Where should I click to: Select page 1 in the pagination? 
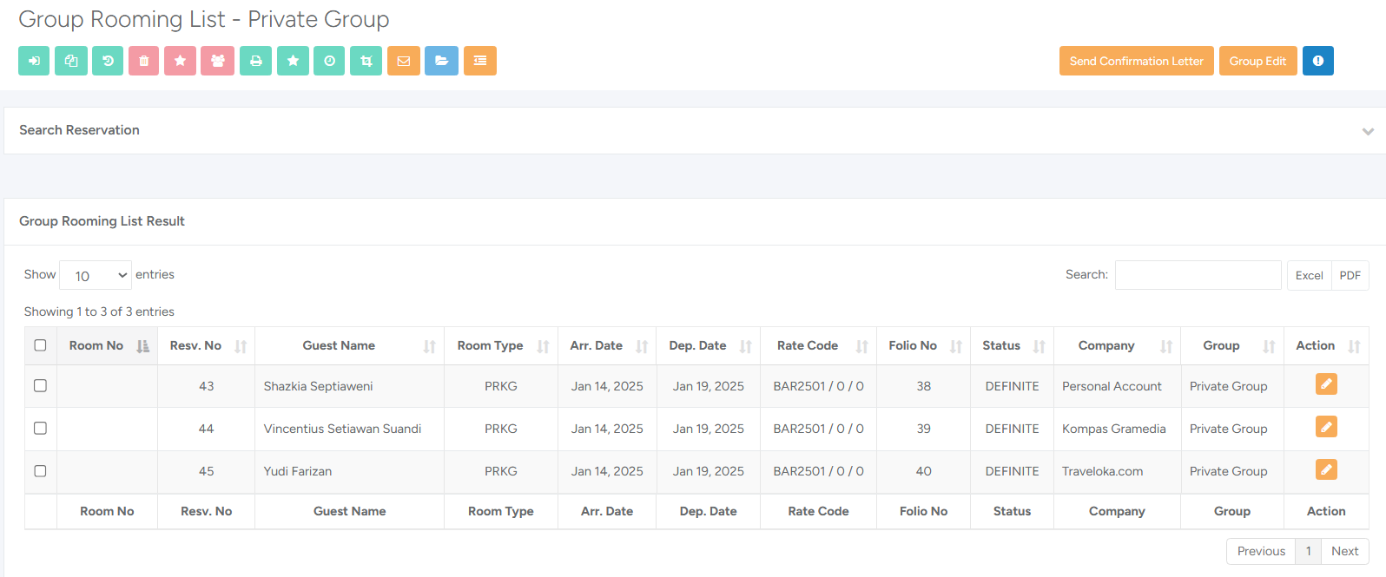1308,551
